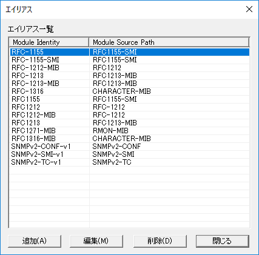Viewport: 259px width, 255px height.
Task: Select the RFC-1213 alias row
Action: (x=129, y=76)
